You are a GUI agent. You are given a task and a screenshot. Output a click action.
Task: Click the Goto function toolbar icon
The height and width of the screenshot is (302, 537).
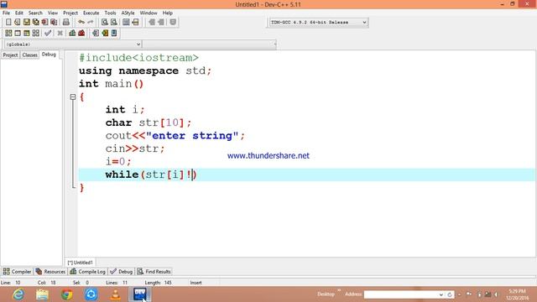pyautogui.click(x=126, y=23)
